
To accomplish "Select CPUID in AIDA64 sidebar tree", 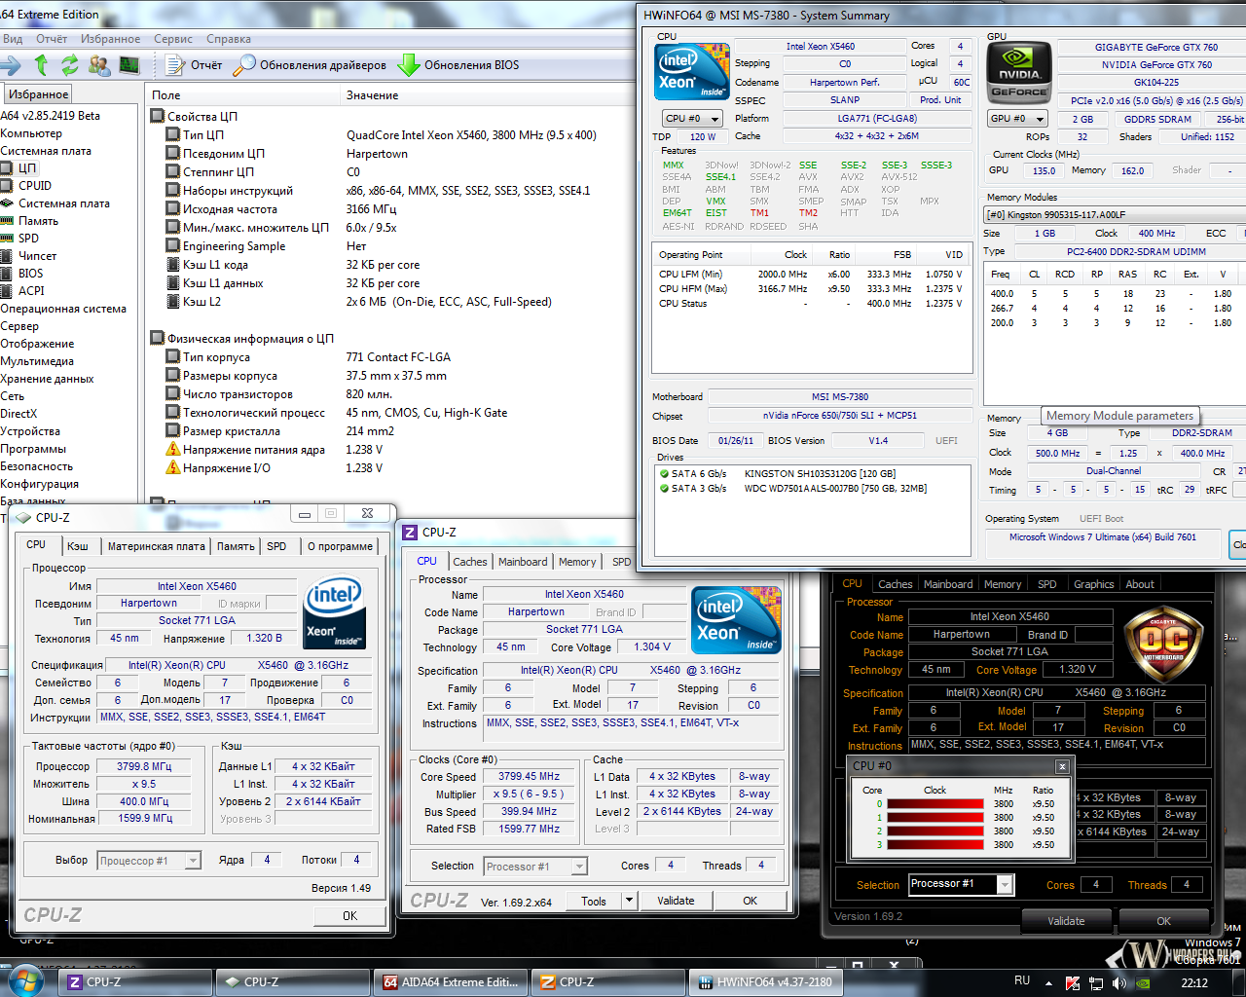I will 35,185.
